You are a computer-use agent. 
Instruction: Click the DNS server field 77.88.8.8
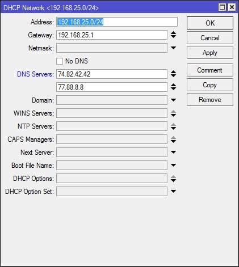point(112,87)
